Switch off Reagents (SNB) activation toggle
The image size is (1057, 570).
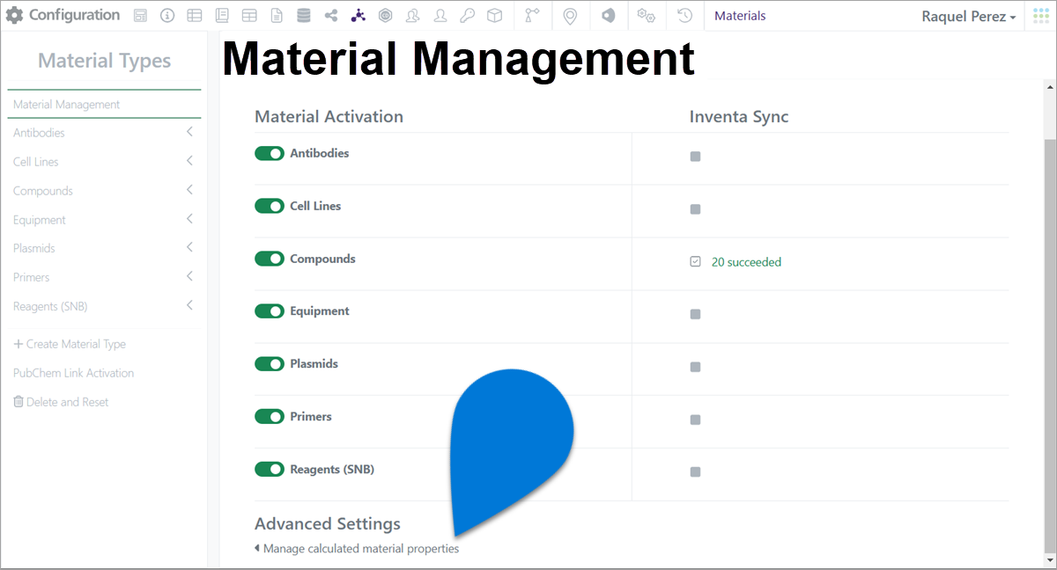[x=270, y=470]
